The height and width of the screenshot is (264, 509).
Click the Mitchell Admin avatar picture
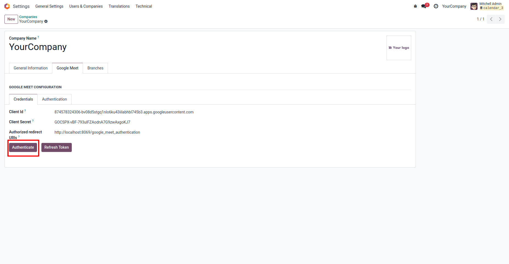474,6
